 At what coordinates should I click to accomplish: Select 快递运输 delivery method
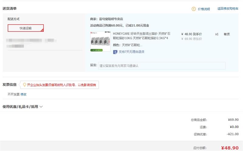[26, 28]
